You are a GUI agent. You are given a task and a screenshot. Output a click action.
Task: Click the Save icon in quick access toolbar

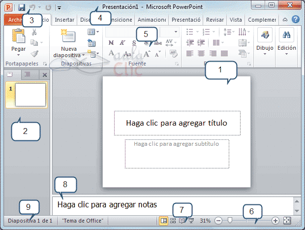(x=21, y=7)
